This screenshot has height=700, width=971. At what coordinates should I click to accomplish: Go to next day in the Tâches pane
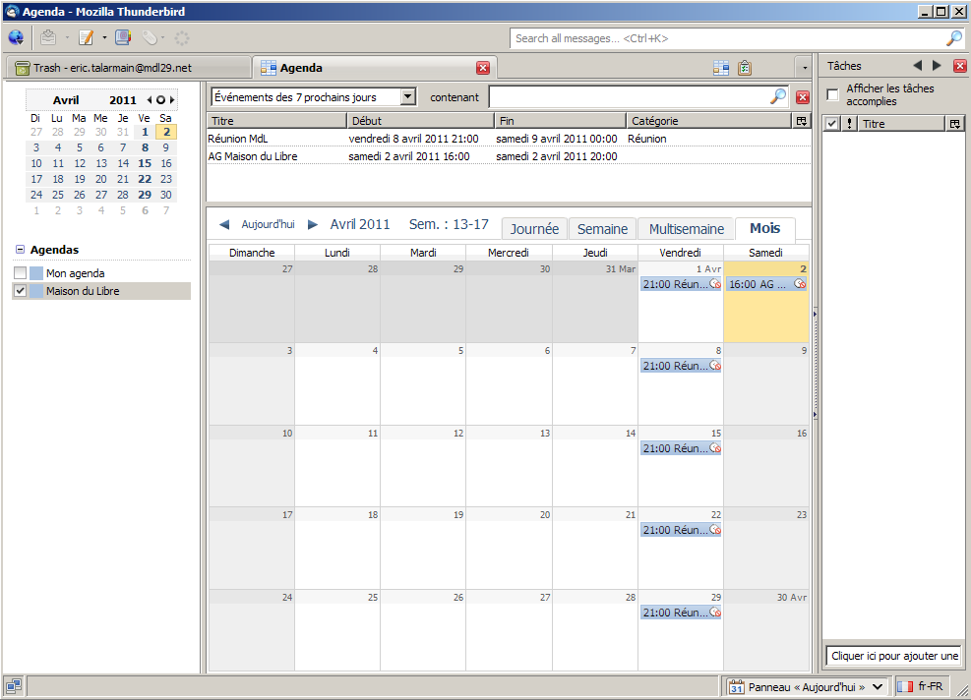(937, 66)
